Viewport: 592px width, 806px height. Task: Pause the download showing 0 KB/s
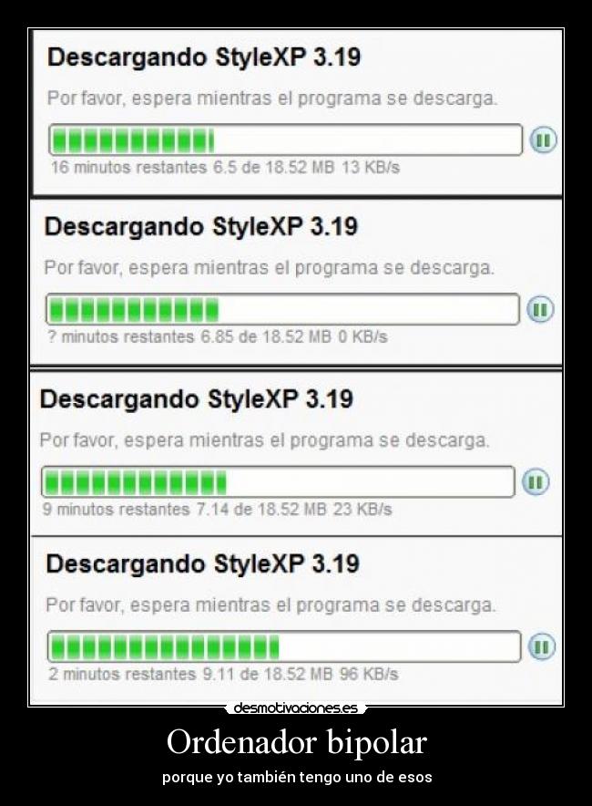point(540,309)
